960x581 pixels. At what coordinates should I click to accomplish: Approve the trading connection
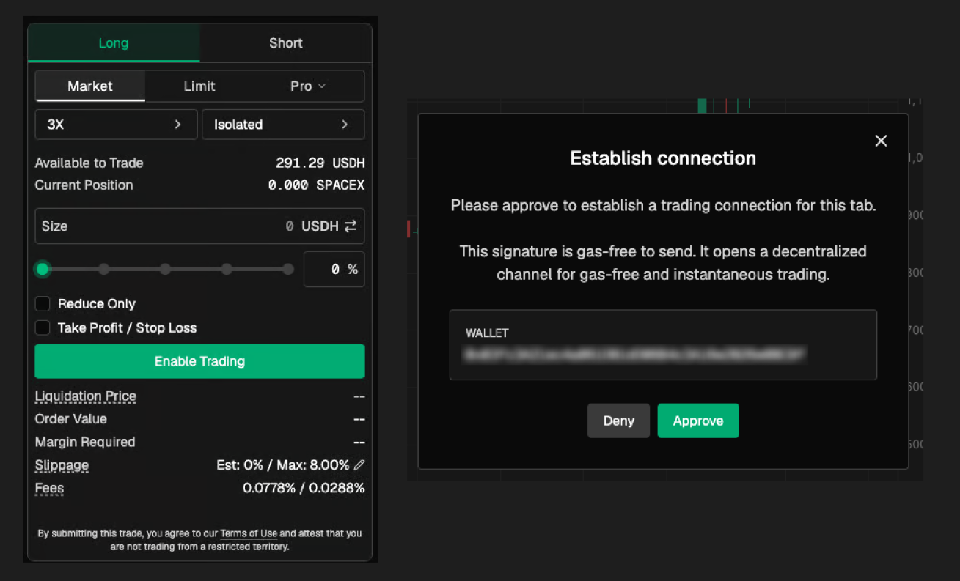(x=697, y=421)
